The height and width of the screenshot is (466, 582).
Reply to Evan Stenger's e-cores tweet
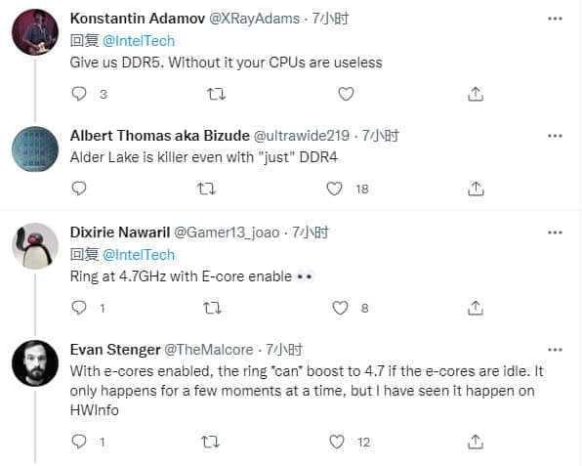(x=79, y=442)
